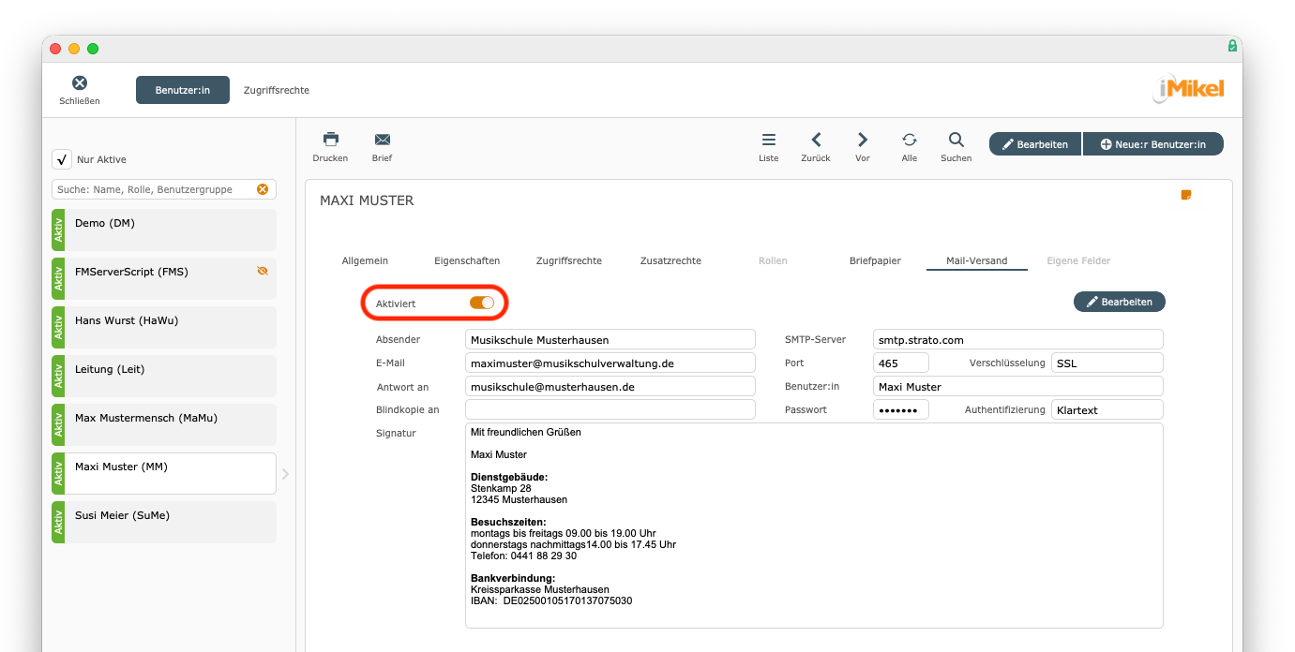Click the toolbar Bearbeiten button
This screenshot has width=1295, height=652.
pyautogui.click(x=1035, y=144)
